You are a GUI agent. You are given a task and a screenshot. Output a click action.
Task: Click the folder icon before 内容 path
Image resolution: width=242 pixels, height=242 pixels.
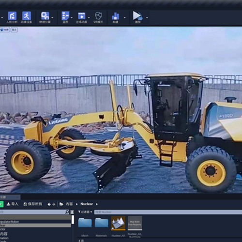click(61, 204)
